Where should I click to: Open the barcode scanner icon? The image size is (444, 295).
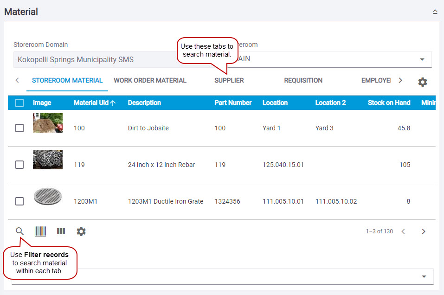pyautogui.click(x=40, y=231)
